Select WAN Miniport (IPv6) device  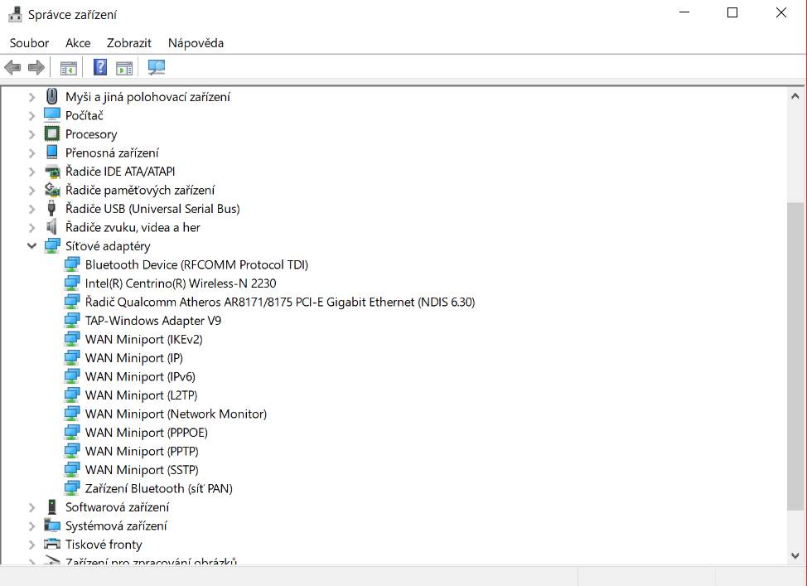click(140, 376)
